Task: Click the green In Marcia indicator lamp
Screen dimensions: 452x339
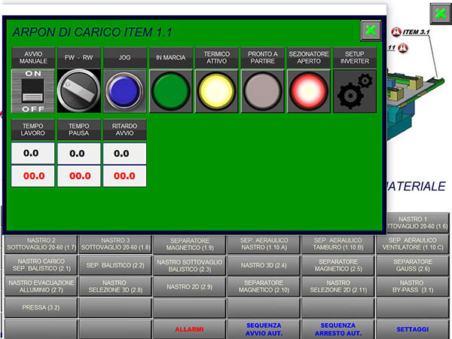Action: [x=170, y=90]
